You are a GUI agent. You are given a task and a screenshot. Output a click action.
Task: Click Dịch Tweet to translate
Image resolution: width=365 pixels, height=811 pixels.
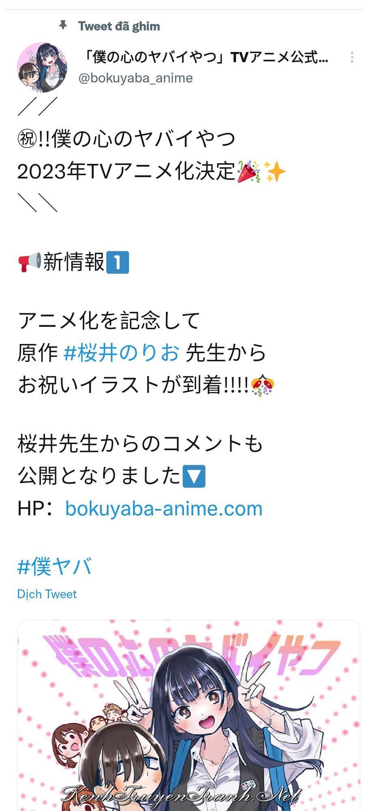(47, 594)
